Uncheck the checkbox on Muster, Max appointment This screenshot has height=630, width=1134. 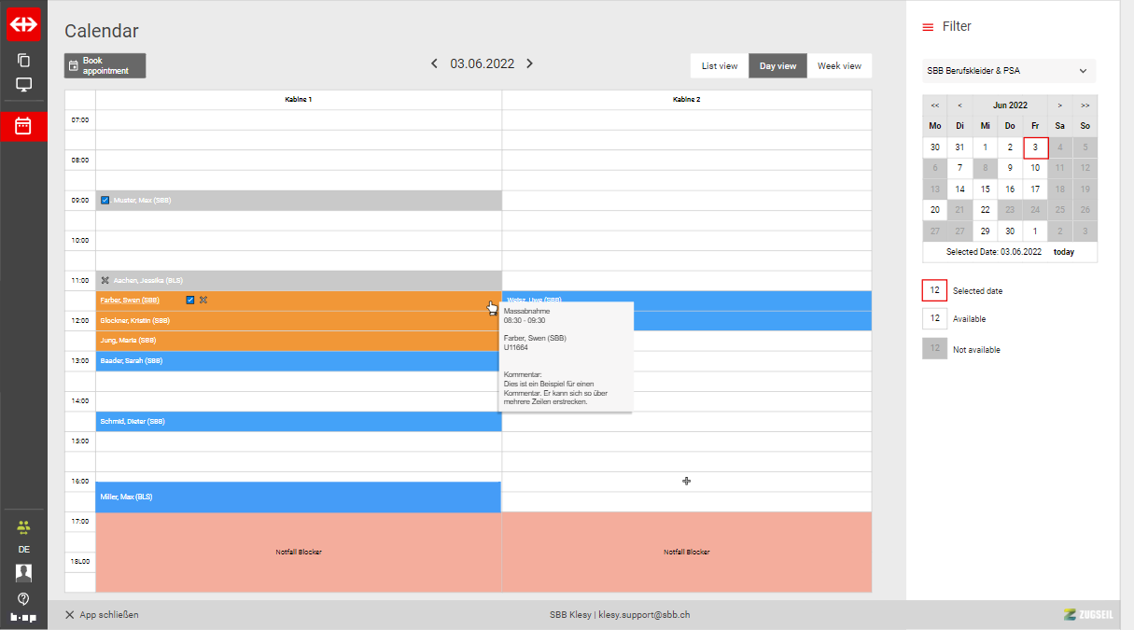(105, 200)
